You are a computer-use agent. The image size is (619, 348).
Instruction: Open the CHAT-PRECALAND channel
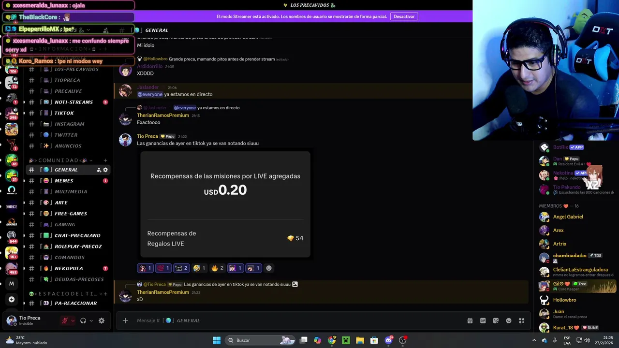[x=68, y=235]
